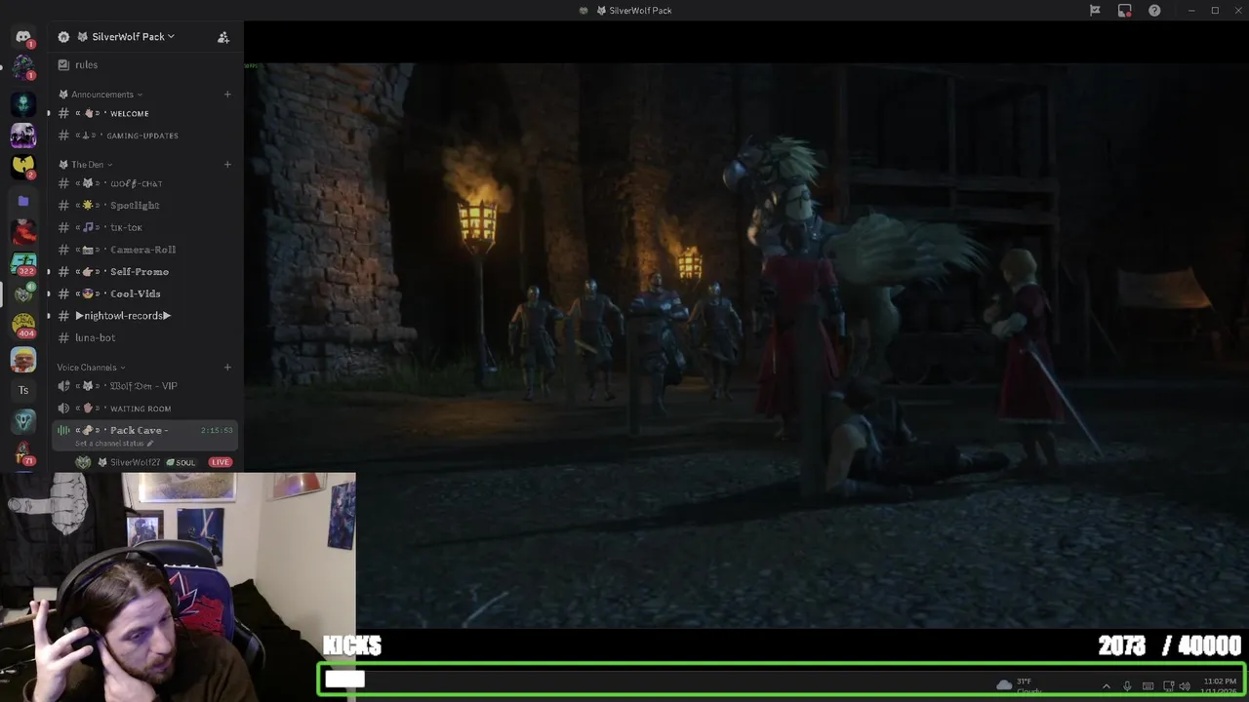The height and width of the screenshot is (702, 1249).
Task: Open the Self-Promo channel
Action: (x=143, y=272)
